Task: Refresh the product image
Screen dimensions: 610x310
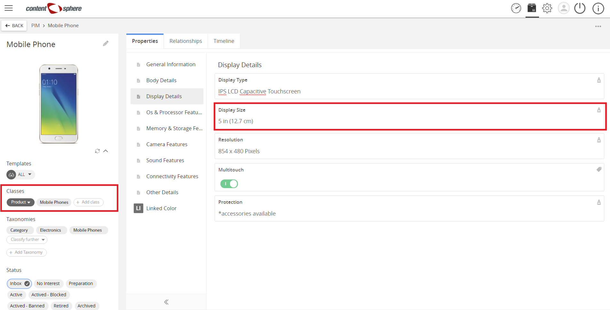Action: point(97,151)
